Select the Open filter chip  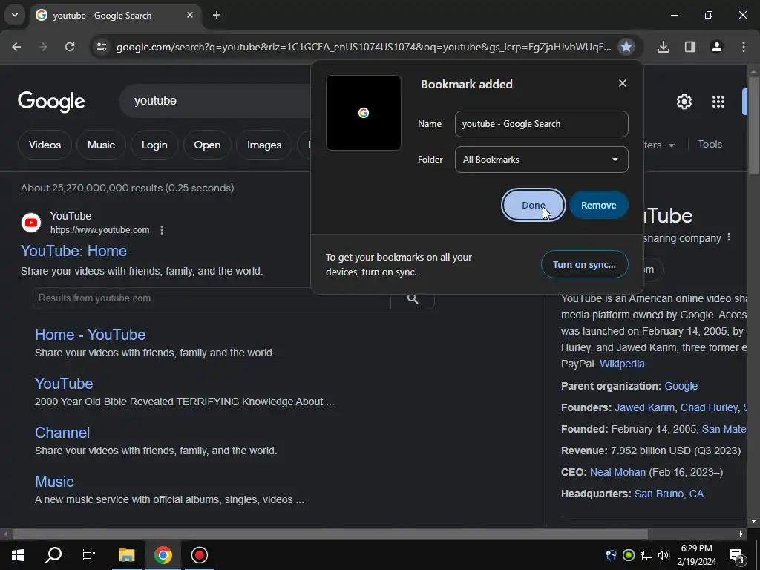coord(208,145)
